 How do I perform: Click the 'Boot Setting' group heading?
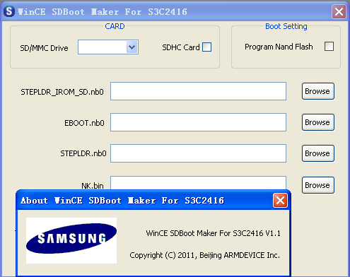286,26
